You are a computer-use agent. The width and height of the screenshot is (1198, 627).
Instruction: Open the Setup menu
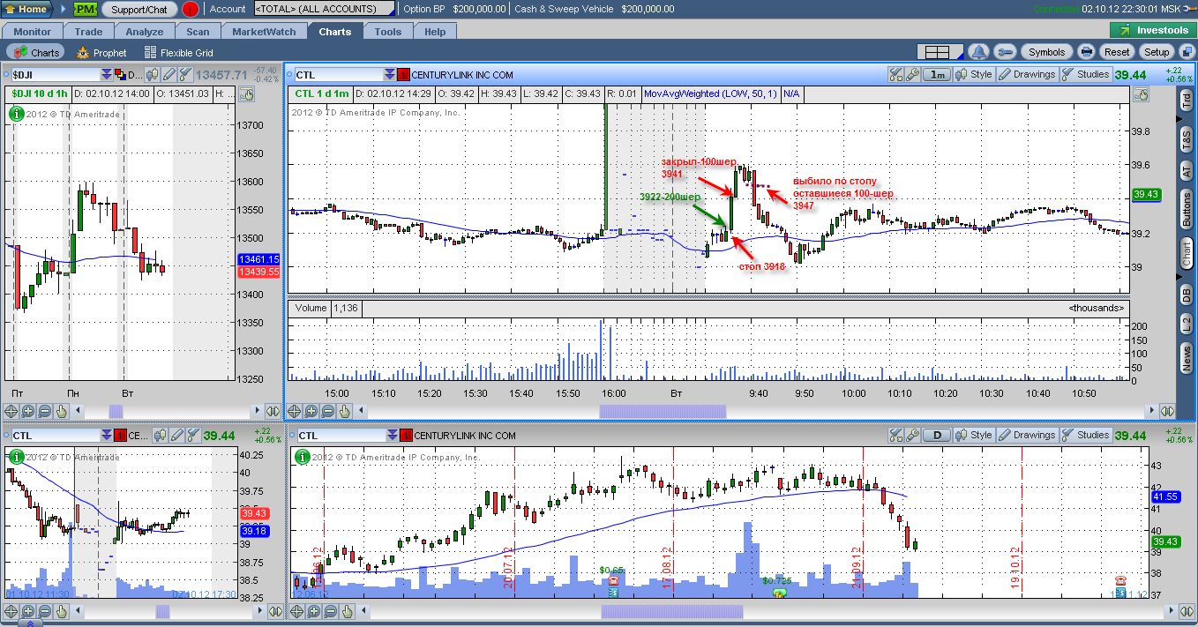pos(1157,52)
